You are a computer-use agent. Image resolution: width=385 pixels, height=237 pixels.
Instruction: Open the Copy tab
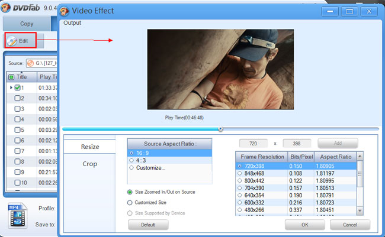click(27, 24)
